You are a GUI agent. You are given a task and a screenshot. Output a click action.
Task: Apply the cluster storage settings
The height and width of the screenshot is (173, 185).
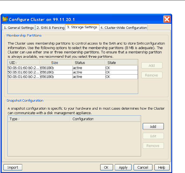click(123, 168)
